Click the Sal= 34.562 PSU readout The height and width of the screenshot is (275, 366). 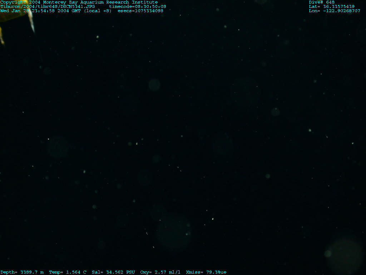113,272
